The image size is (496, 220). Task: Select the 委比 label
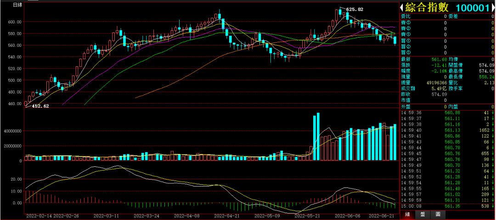coord(405,16)
